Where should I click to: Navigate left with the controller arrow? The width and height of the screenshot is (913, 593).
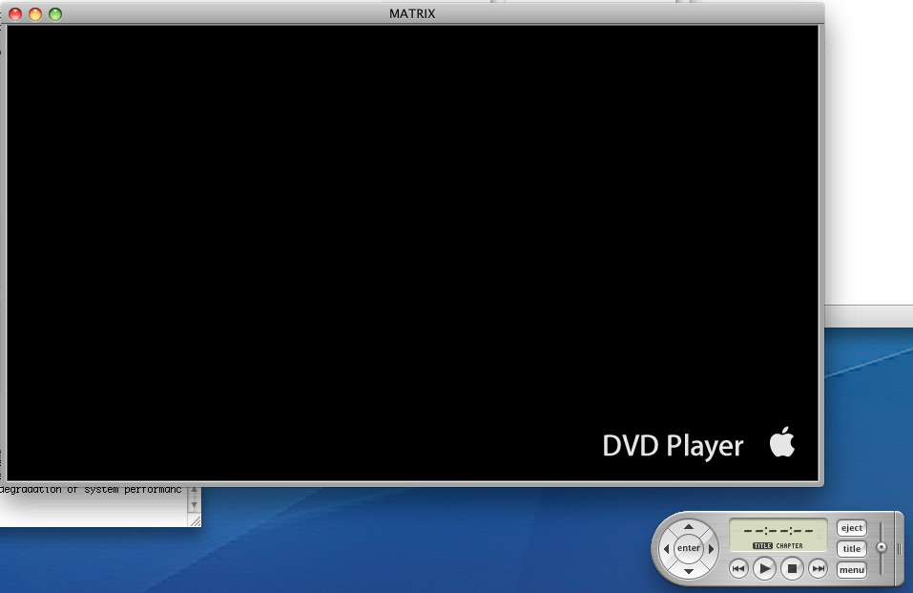[666, 549]
